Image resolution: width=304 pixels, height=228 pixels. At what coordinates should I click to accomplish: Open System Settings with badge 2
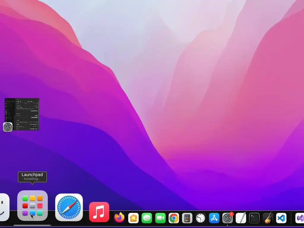pos(227,218)
